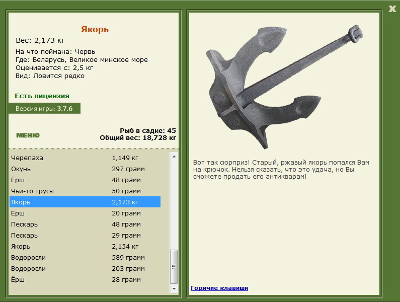Close the fish keepnet window with X

click(x=392, y=9)
